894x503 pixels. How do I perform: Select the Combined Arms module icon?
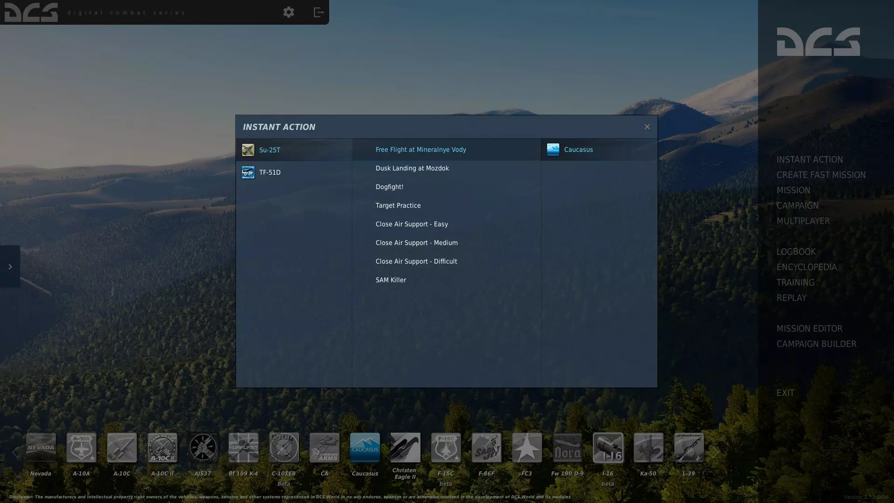[x=325, y=448]
